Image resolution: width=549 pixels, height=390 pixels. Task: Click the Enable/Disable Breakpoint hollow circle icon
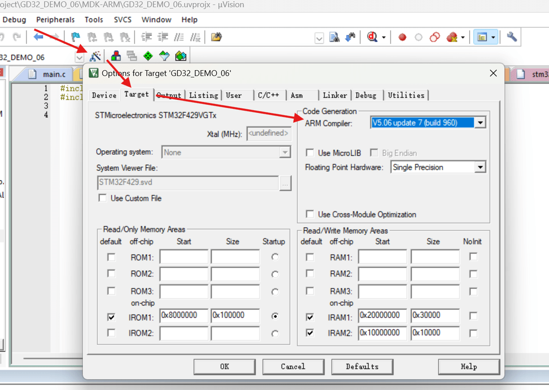click(418, 37)
